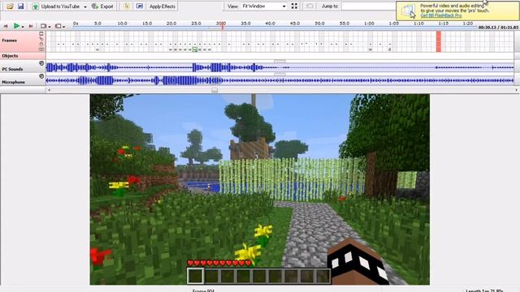The height and width of the screenshot is (292, 520).
Task: Click the scrollbar left arrow under the Microphone track
Action: pyautogui.click(x=49, y=90)
